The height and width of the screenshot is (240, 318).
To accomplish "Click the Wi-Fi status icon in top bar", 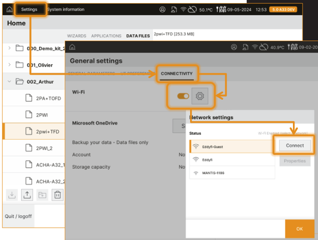I will tap(184, 10).
